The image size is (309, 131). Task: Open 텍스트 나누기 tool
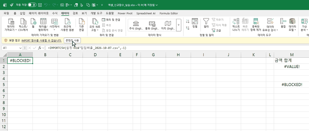236,25
